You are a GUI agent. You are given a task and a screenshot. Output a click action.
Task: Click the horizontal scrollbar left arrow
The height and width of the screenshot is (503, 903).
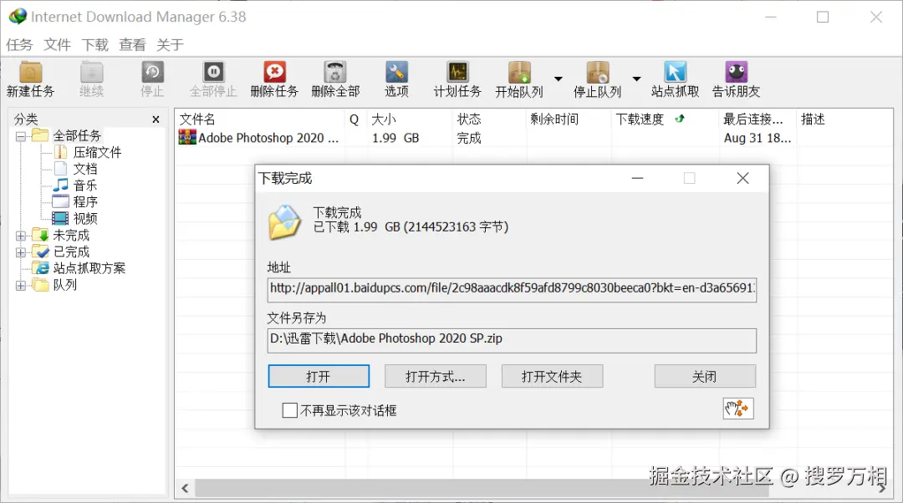(185, 489)
